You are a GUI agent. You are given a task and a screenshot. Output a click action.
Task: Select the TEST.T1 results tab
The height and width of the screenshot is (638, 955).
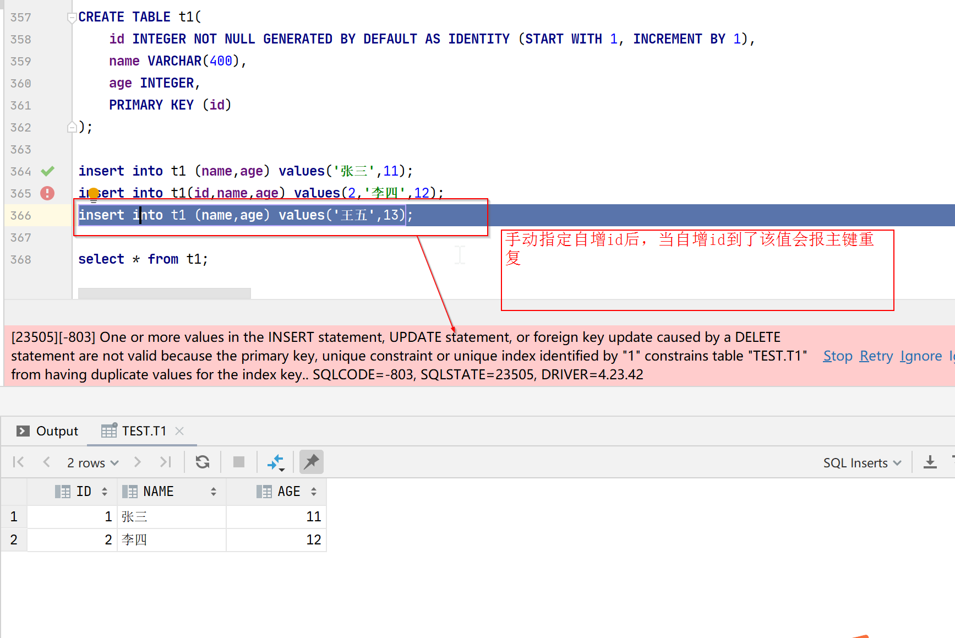point(143,430)
